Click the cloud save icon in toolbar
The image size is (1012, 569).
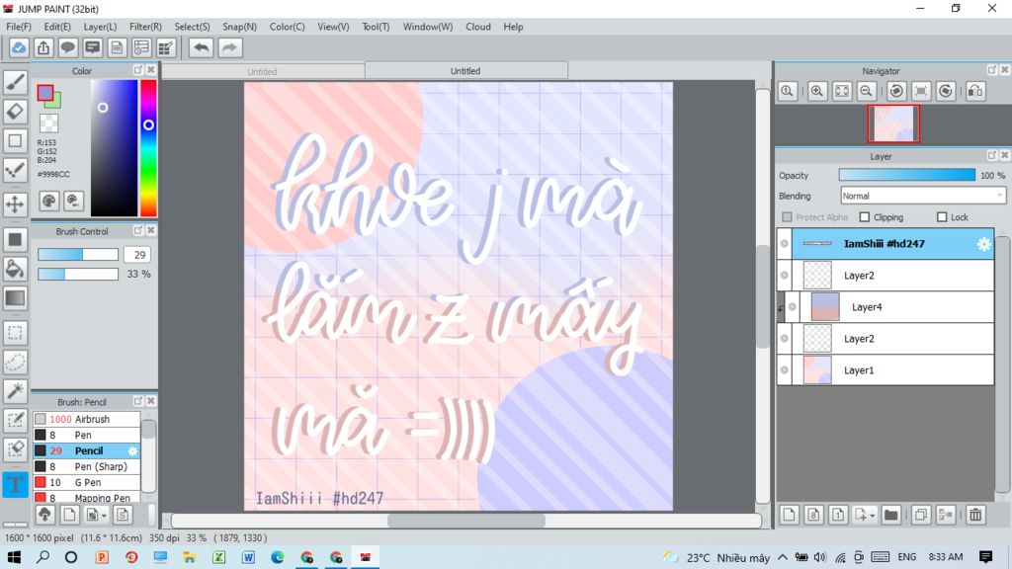click(19, 47)
